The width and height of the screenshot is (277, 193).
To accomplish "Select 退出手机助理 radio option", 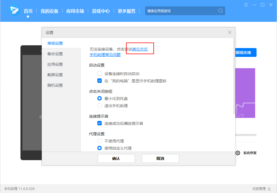I will (x=100, y=106).
